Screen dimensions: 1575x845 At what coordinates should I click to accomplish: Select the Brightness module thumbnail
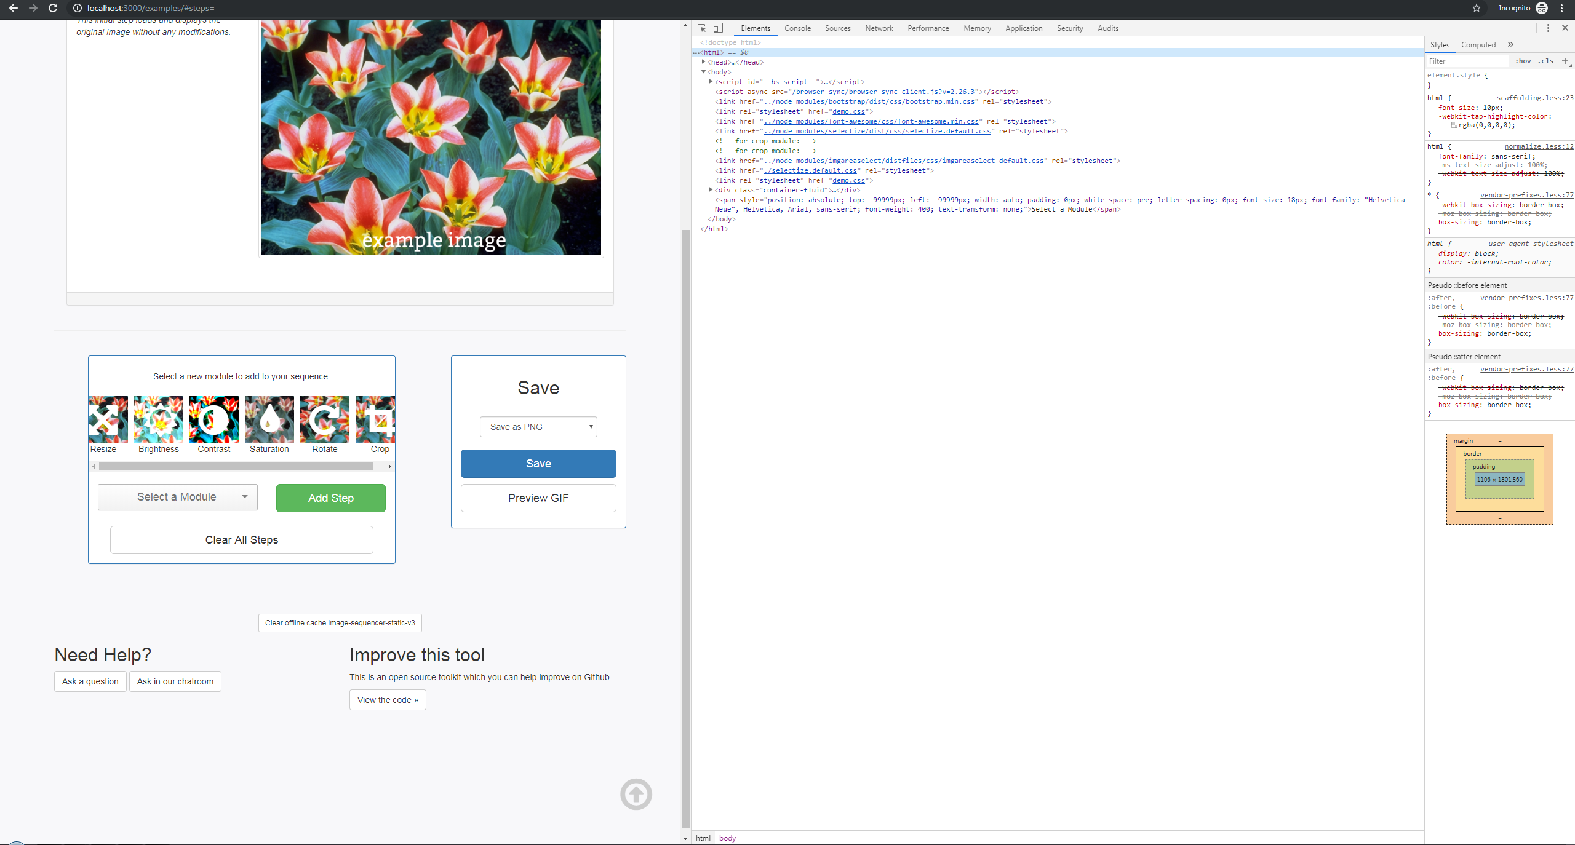click(x=159, y=419)
